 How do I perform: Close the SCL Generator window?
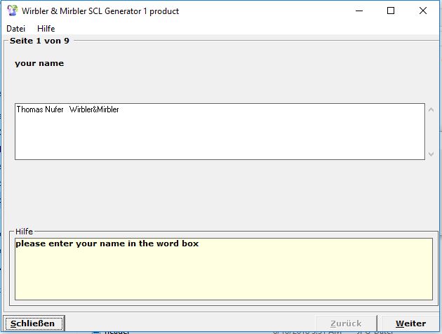click(x=423, y=11)
